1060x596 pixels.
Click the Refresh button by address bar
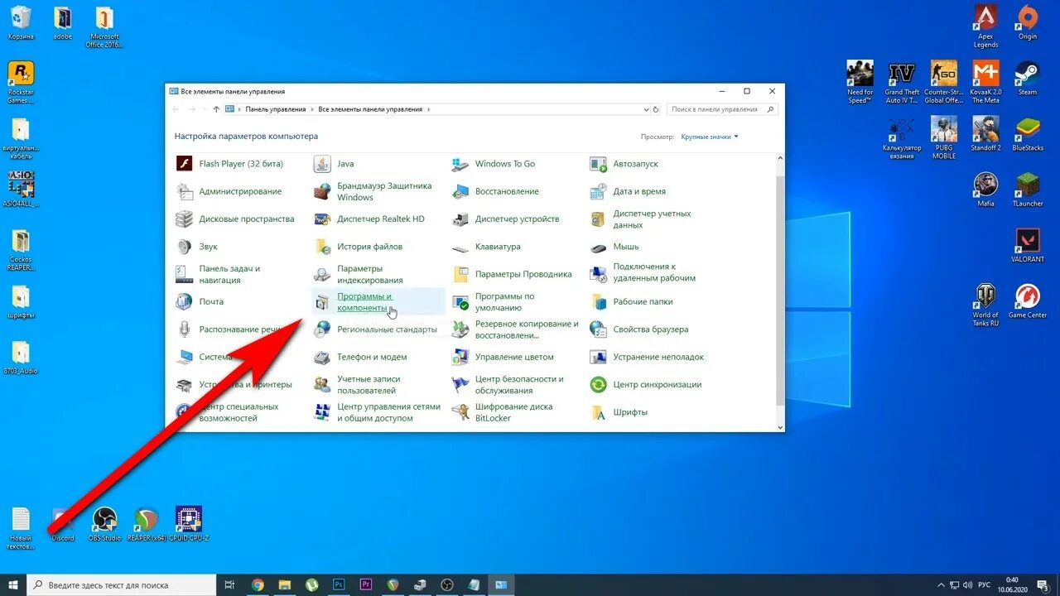657,109
